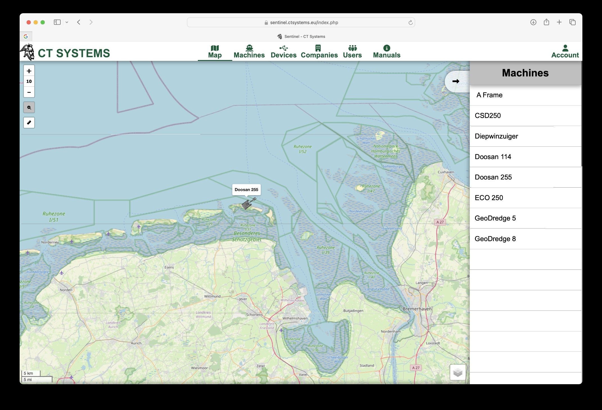602x410 pixels.
Task: Select A Frame in Machines list
Action: tap(526, 95)
